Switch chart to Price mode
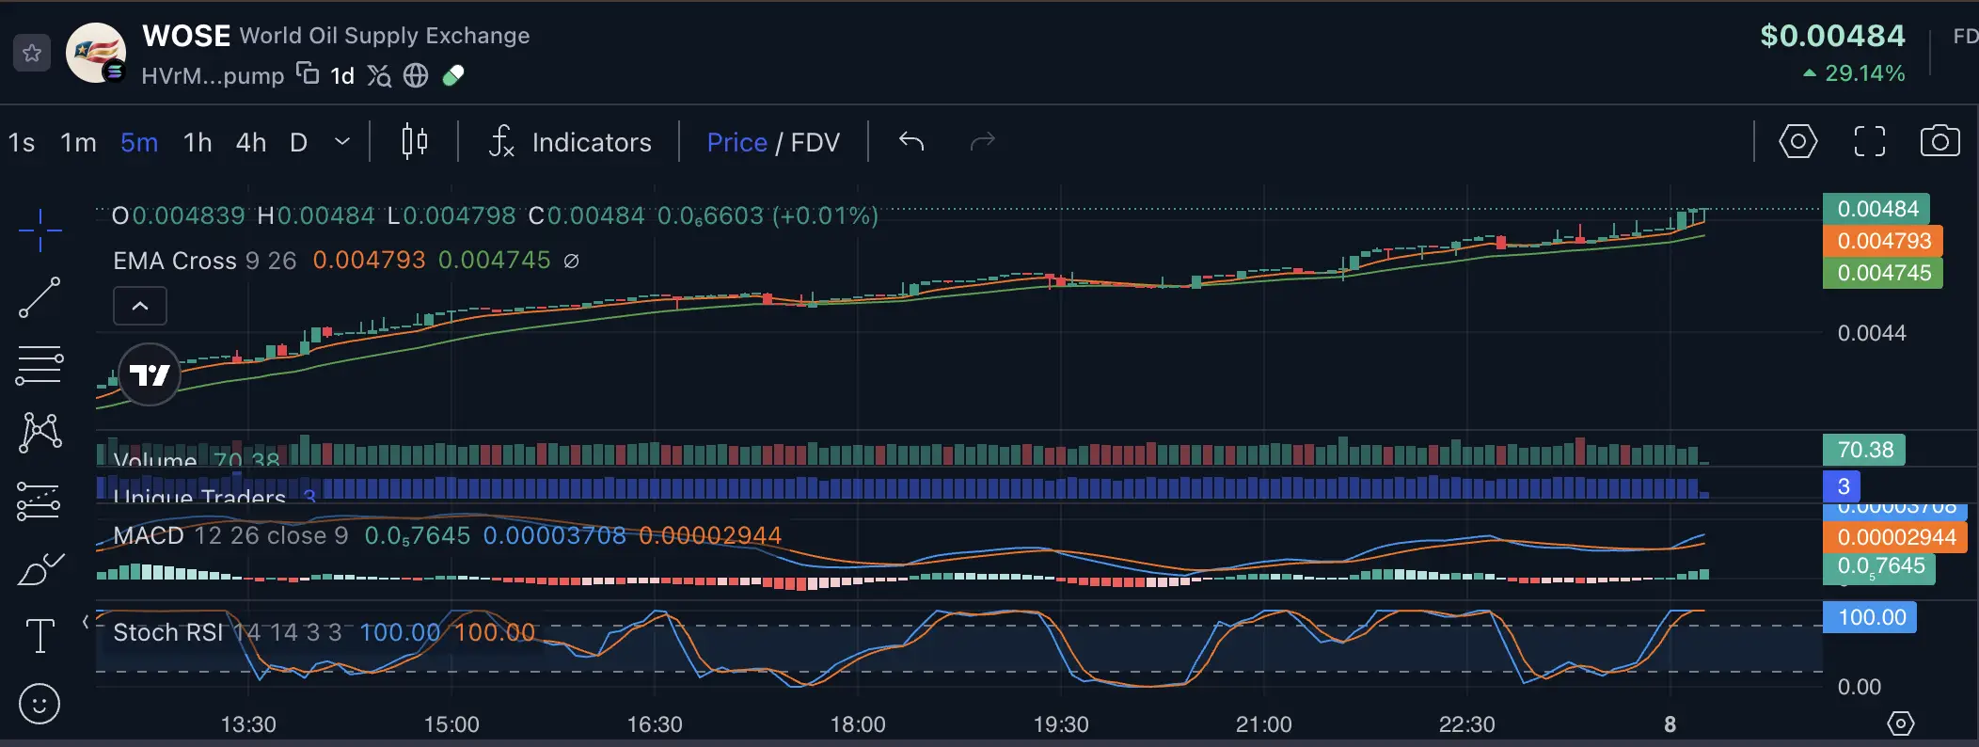The image size is (1979, 747). (737, 142)
